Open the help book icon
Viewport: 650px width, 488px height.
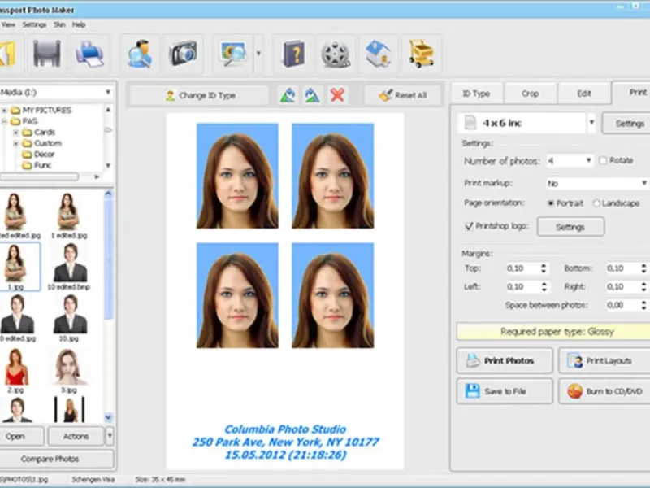[x=292, y=54]
